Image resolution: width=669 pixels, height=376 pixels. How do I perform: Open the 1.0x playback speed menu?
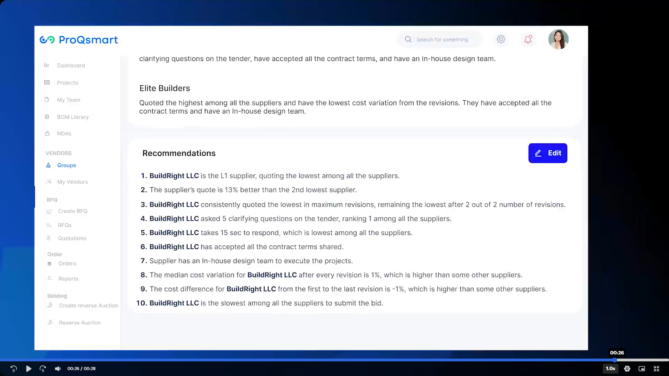610,369
